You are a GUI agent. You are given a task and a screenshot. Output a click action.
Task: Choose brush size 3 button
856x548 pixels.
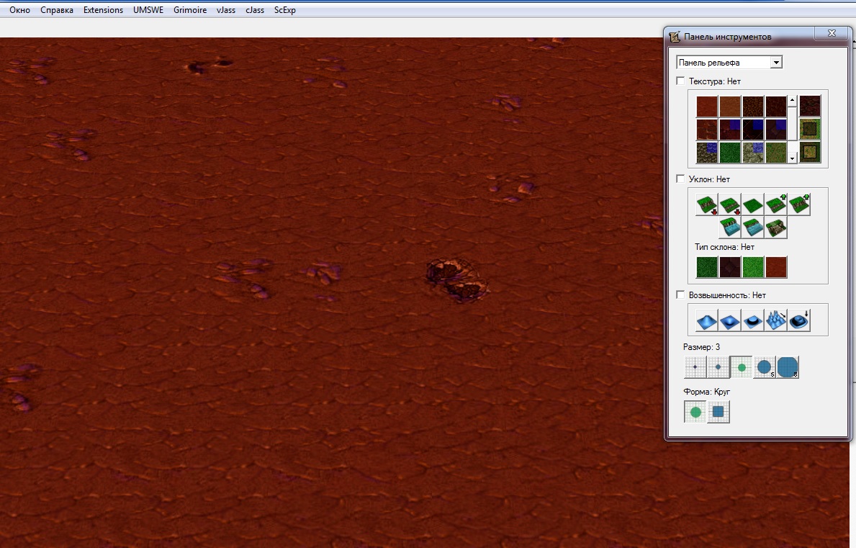(x=742, y=367)
